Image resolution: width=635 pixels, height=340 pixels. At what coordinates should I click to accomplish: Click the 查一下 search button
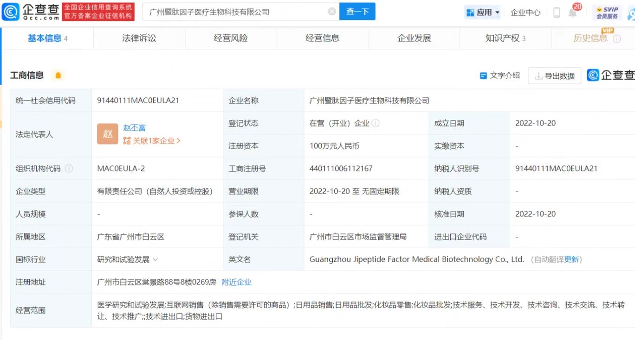click(357, 12)
